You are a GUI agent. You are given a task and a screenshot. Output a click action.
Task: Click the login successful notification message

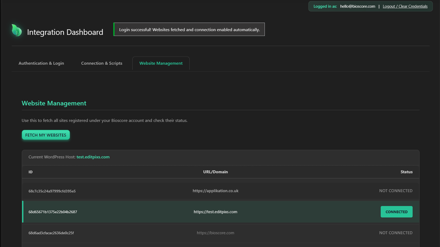tap(189, 29)
